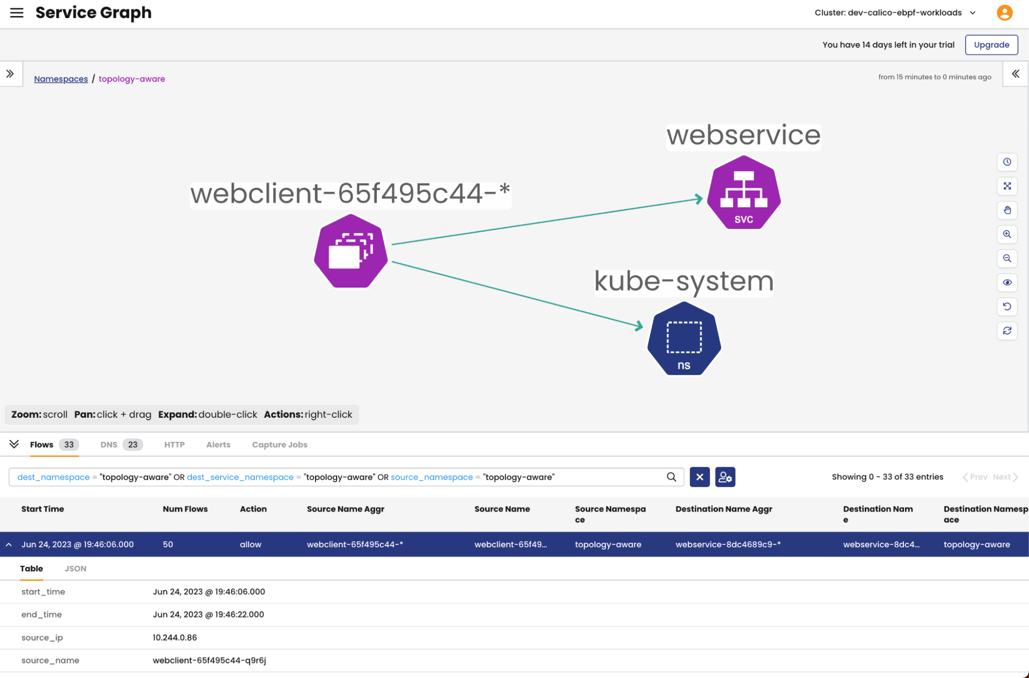Image resolution: width=1029 pixels, height=678 pixels.
Task: Switch to the JSON detail view
Action: click(75, 568)
